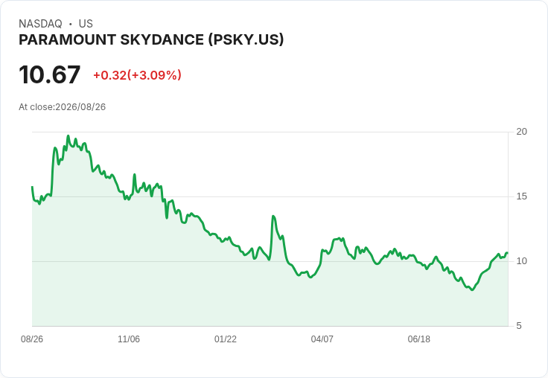
Task: Click the At close:2026/08/26 timestamp
Action: 63,107
